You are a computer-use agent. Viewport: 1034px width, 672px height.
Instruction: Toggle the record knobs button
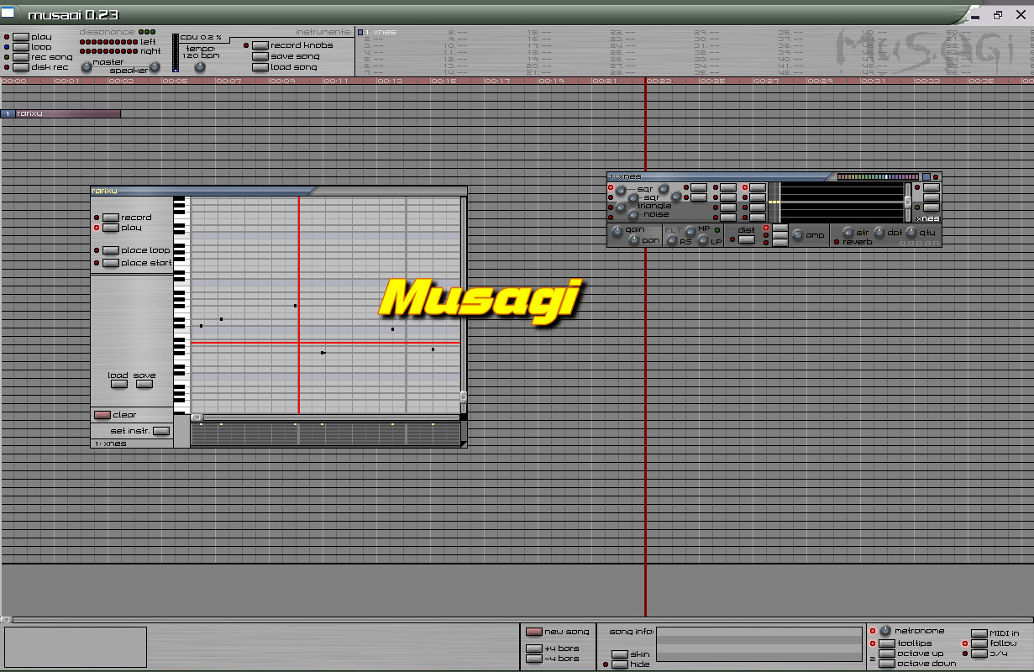coord(260,45)
